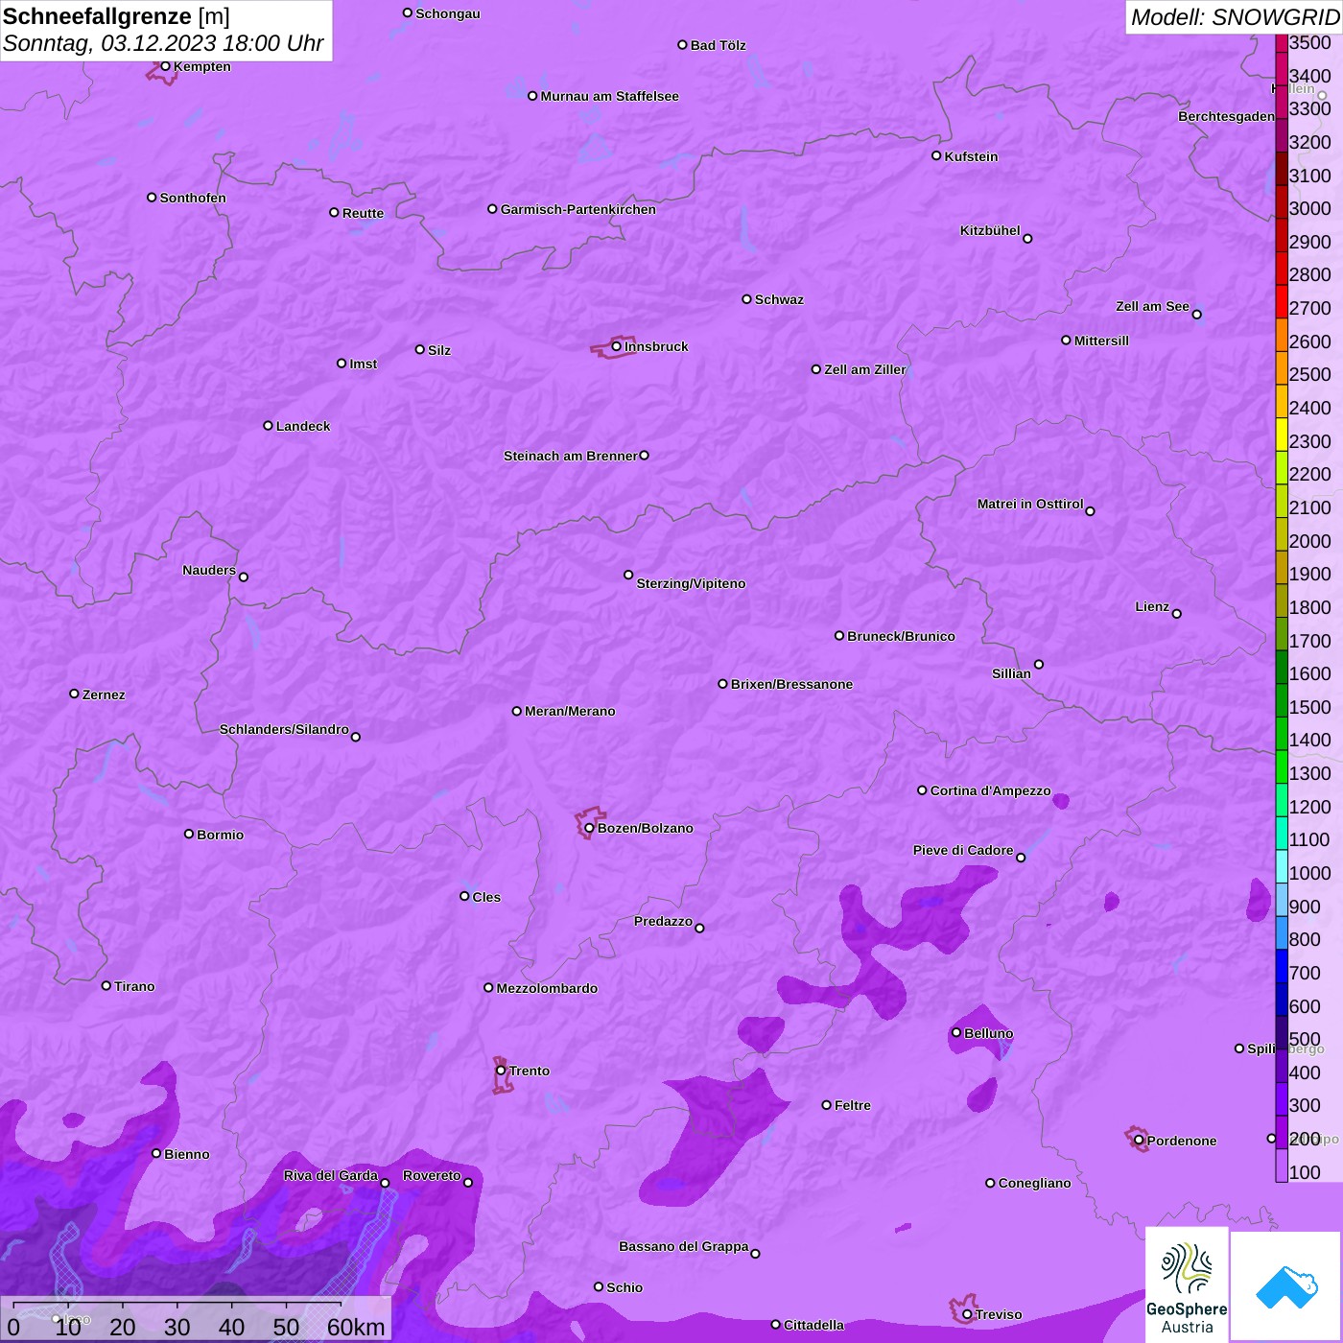The image size is (1343, 1343).
Task: Click the cyan 1000 m legend swatch
Action: (x=1282, y=865)
